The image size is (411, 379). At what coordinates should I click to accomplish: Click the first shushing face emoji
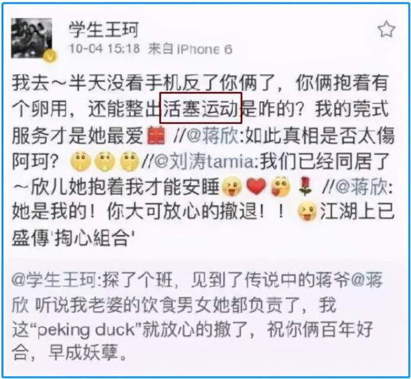[x=80, y=161]
